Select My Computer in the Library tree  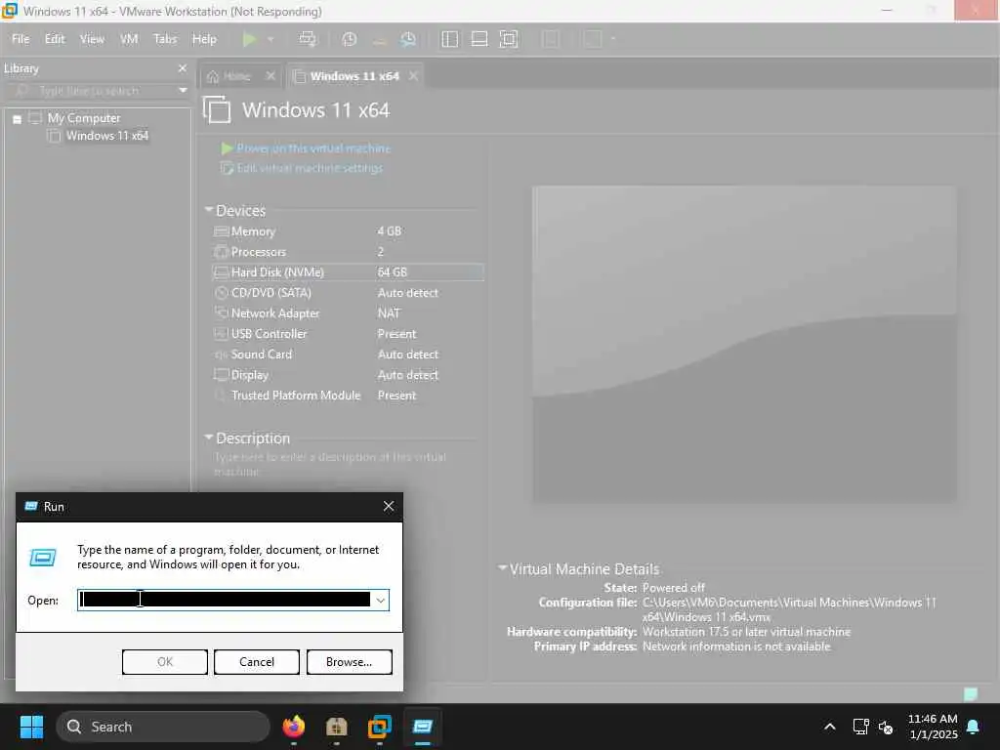pos(84,118)
